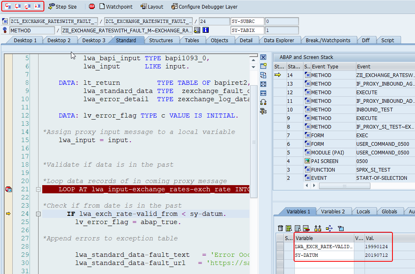
Task: Open the Data Explorer tab
Action: click(x=279, y=40)
